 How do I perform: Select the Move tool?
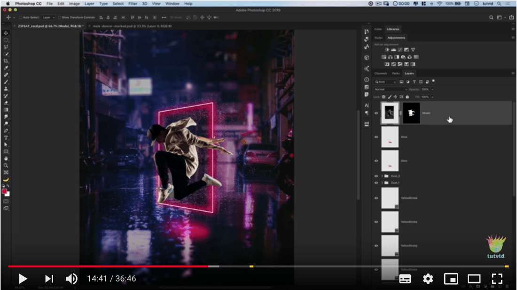6,32
